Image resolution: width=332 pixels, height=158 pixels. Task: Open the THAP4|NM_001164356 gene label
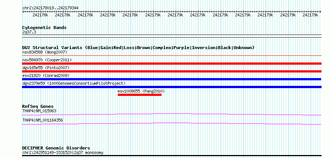(x=43, y=120)
